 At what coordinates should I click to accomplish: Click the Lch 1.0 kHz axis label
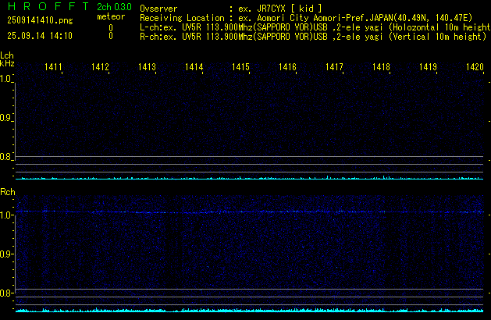[5, 79]
